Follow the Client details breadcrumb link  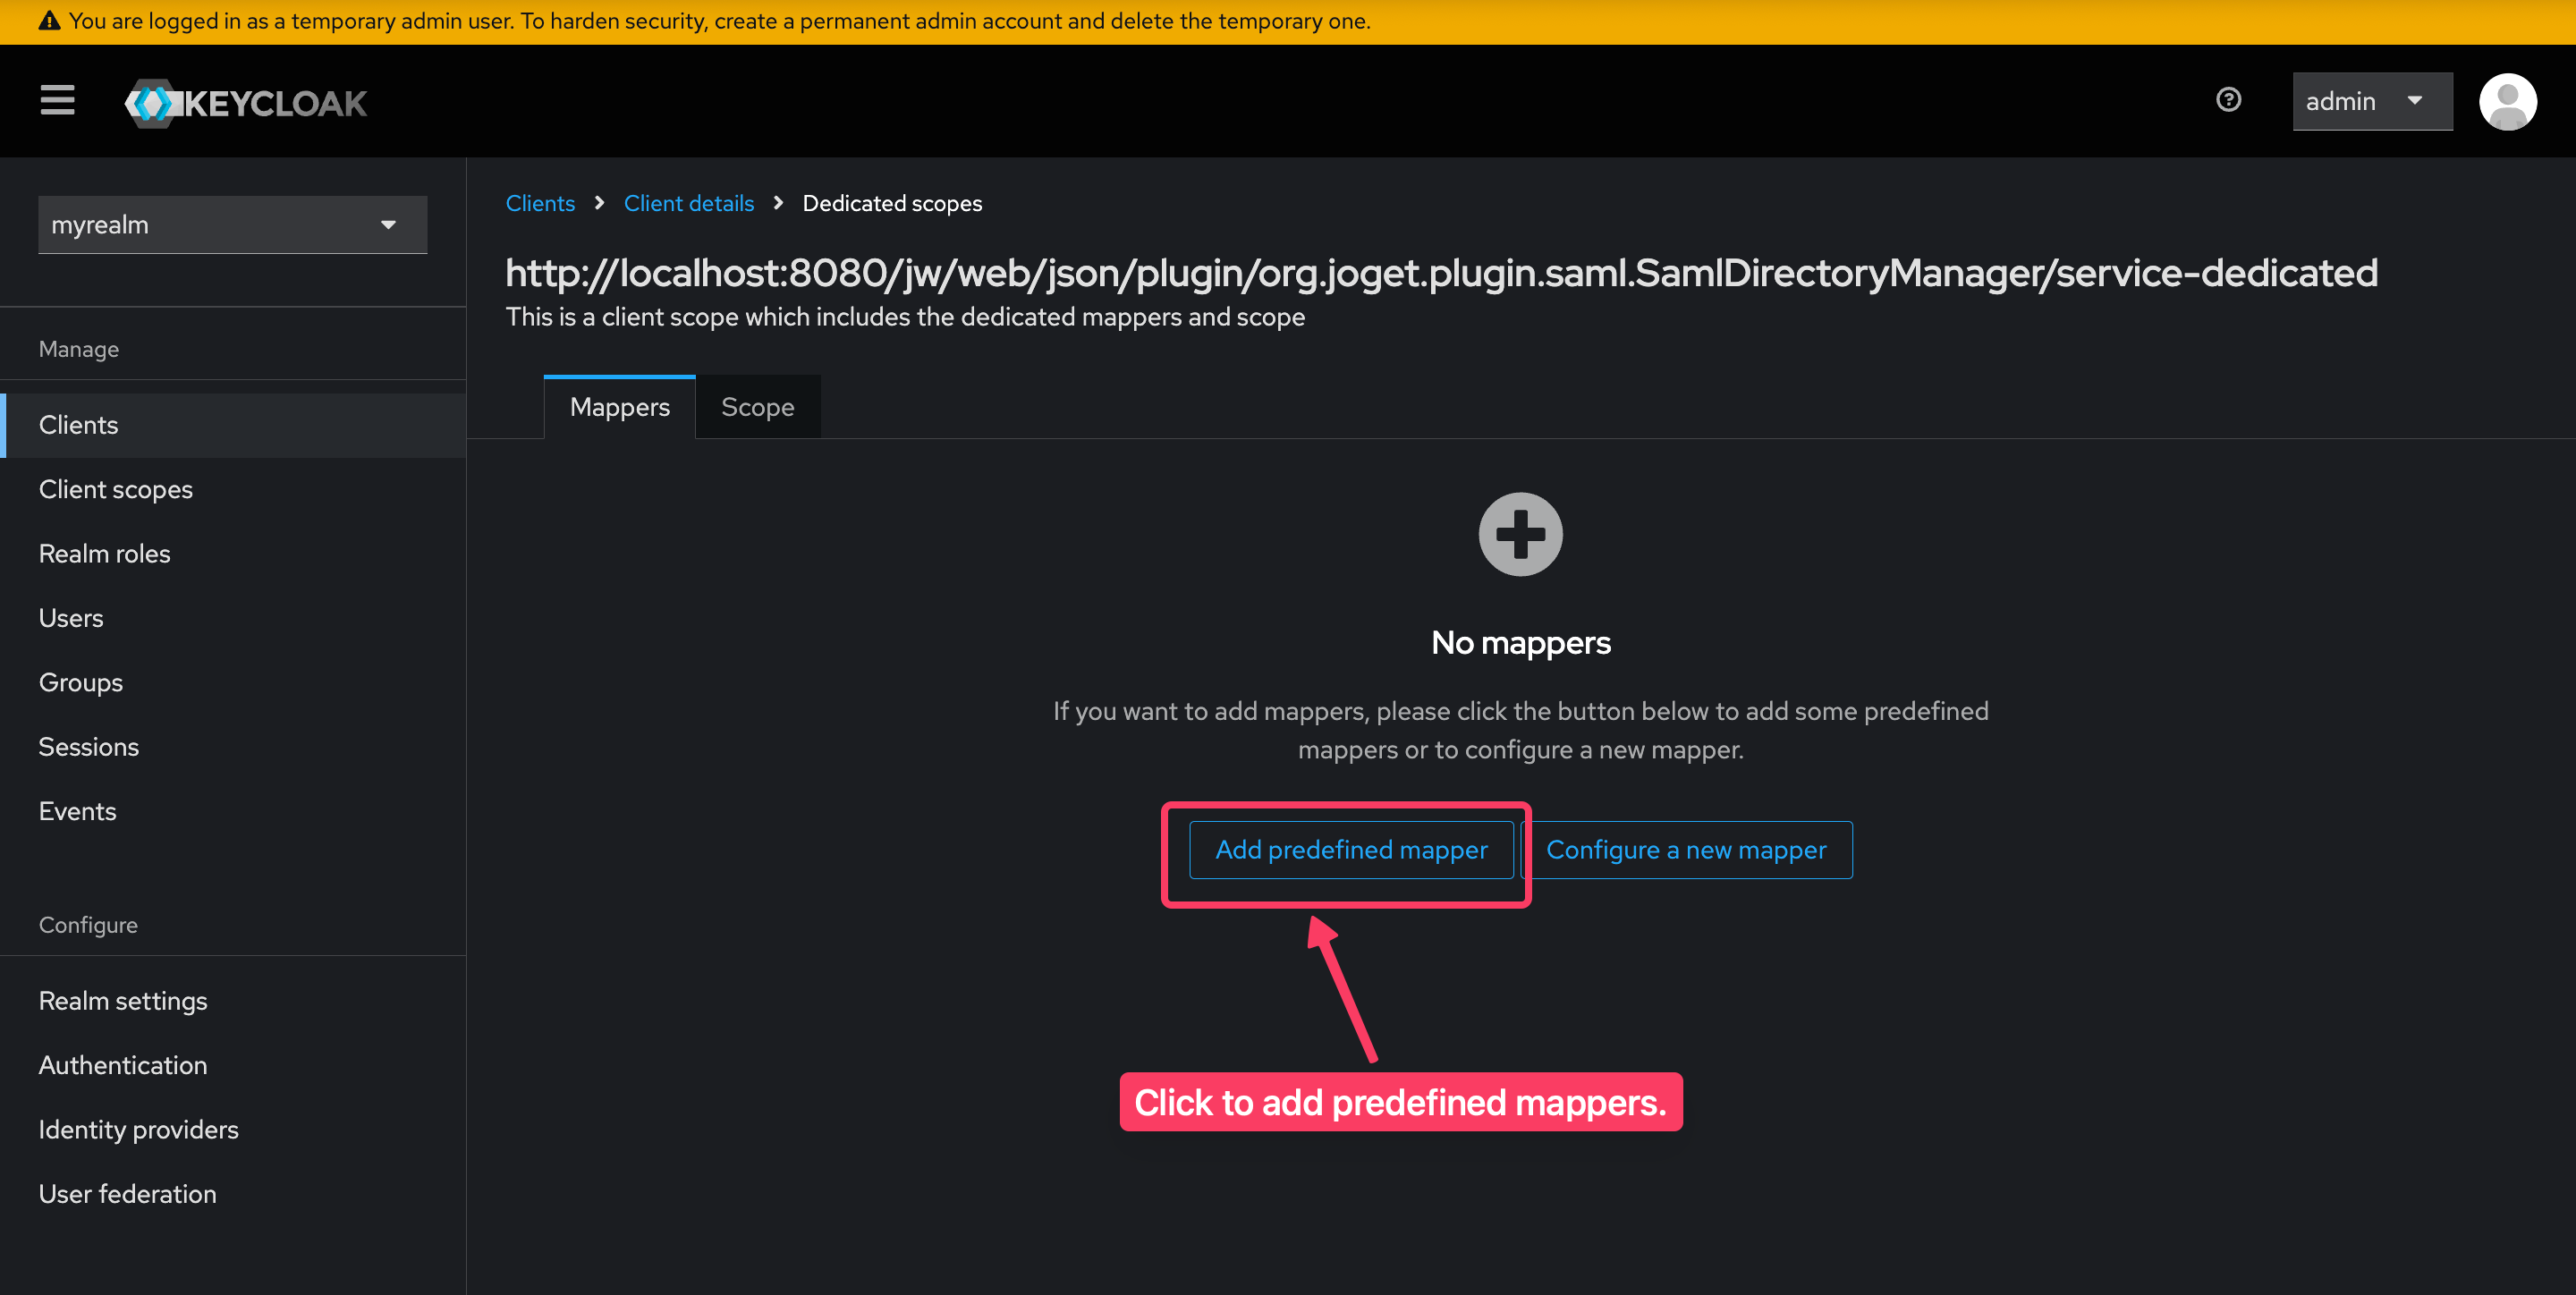click(x=689, y=203)
